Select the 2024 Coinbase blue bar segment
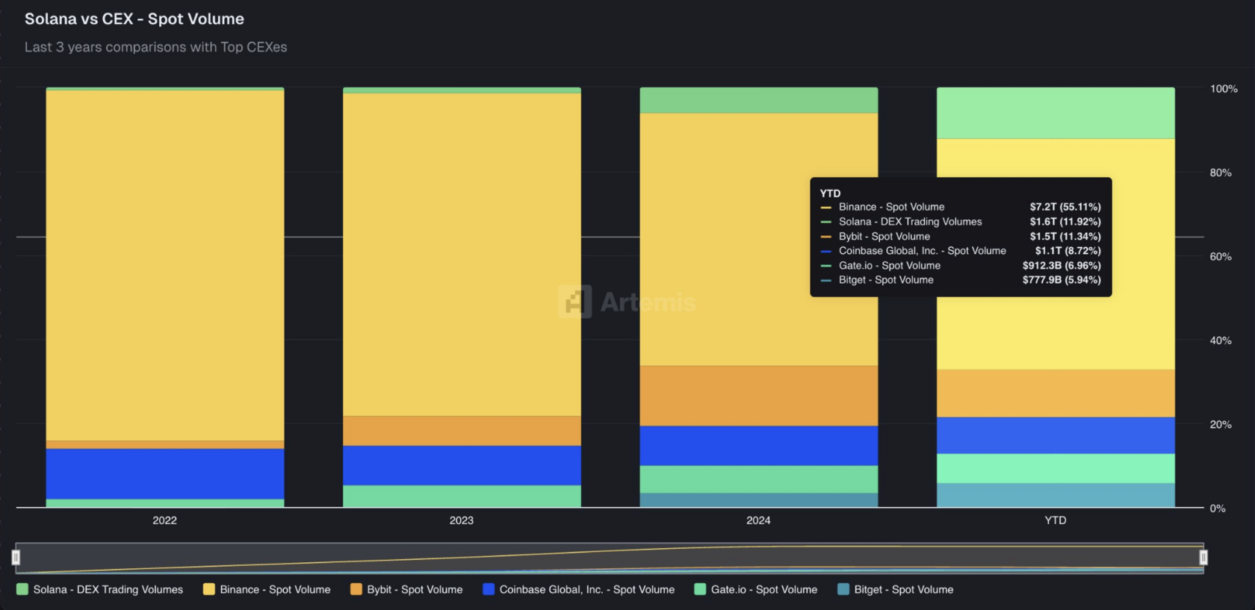 759,446
